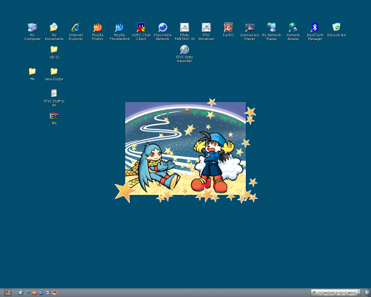Screen dimensions: 371x297
Task: Select FINAL FANTASY XI desktop shortcut
Action: point(184,31)
